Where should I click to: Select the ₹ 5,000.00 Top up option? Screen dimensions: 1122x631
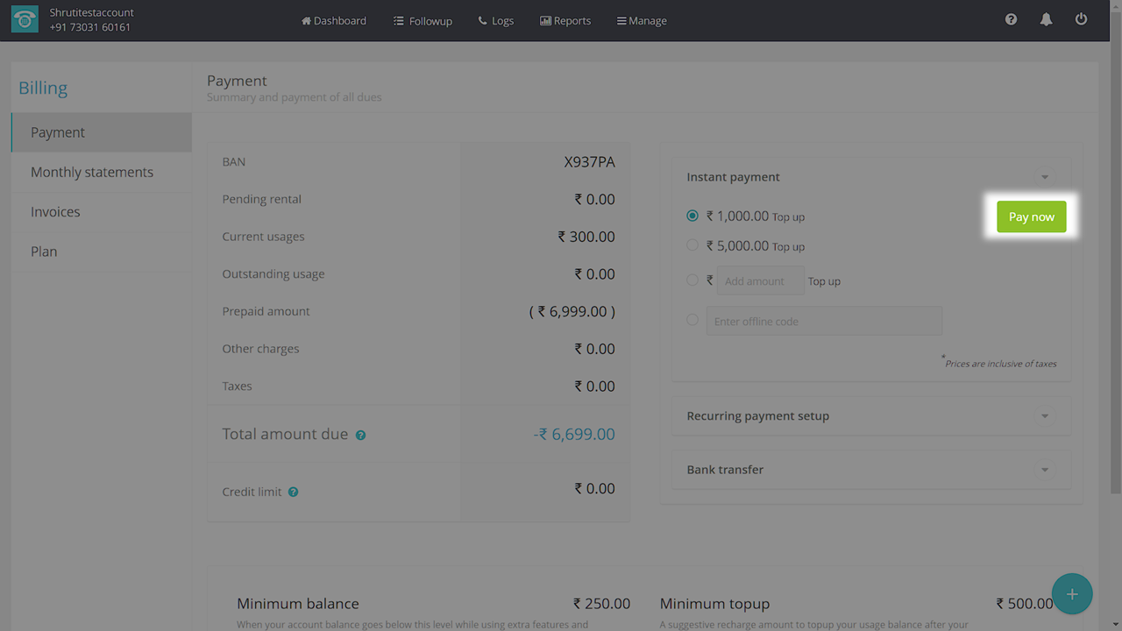tap(692, 245)
